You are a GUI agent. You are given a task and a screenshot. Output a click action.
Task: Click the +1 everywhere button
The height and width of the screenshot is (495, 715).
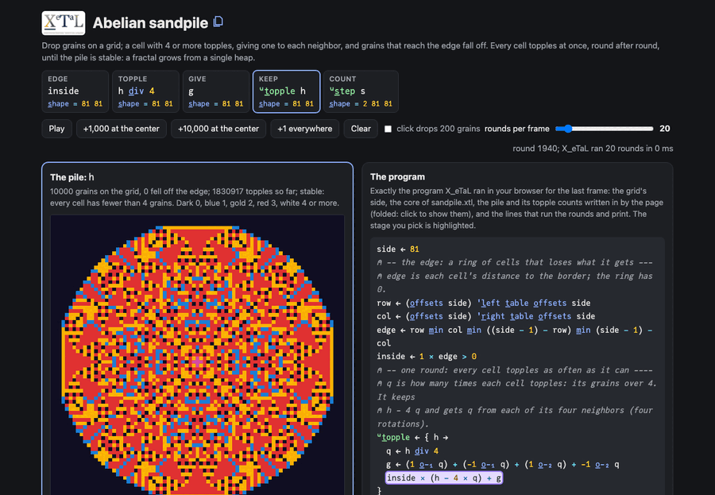coord(304,129)
